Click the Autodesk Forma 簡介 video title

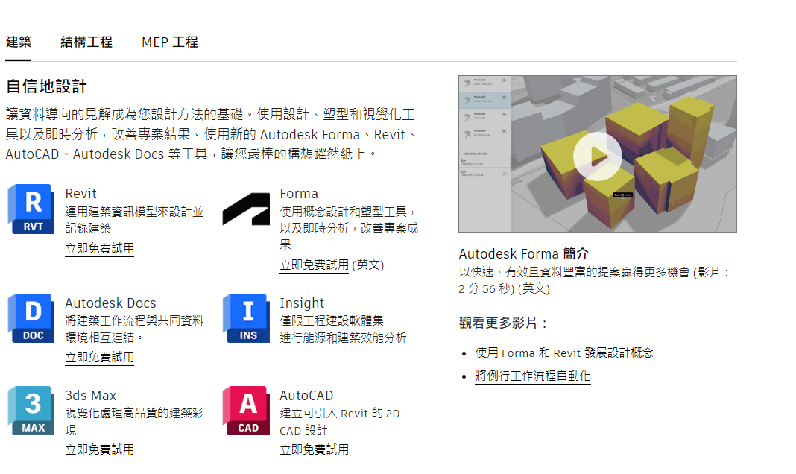[x=523, y=253]
